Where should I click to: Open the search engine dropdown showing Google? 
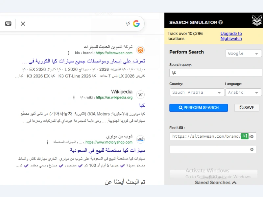tap(243, 53)
